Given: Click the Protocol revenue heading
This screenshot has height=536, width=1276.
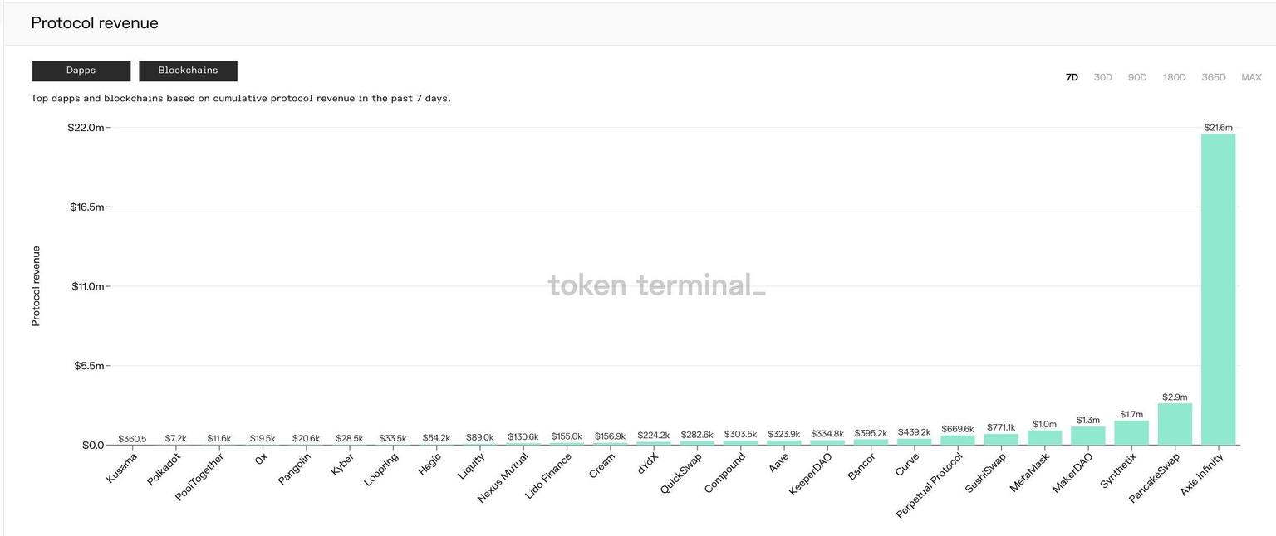Looking at the screenshot, I should (95, 23).
